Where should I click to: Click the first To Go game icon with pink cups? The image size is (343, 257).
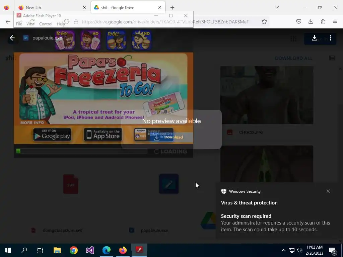tap(65, 40)
